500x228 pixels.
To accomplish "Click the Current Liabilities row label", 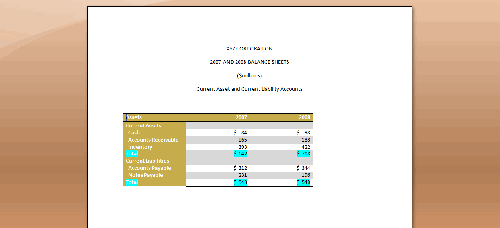I will tap(147, 161).
